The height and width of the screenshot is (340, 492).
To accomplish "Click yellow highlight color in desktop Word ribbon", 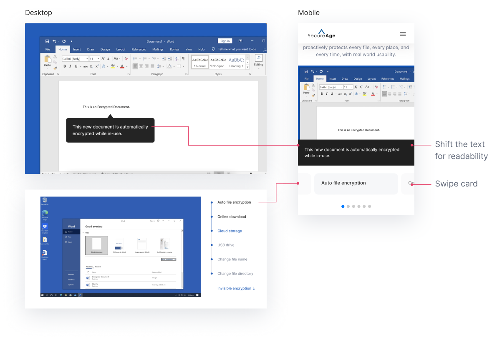I will point(113,66).
